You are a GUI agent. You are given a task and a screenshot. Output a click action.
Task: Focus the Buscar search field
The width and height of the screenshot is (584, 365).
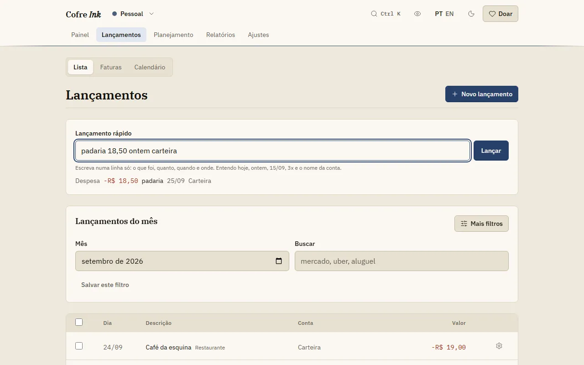(x=401, y=261)
